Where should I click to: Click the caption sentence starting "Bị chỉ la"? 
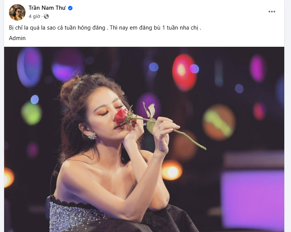point(58,28)
